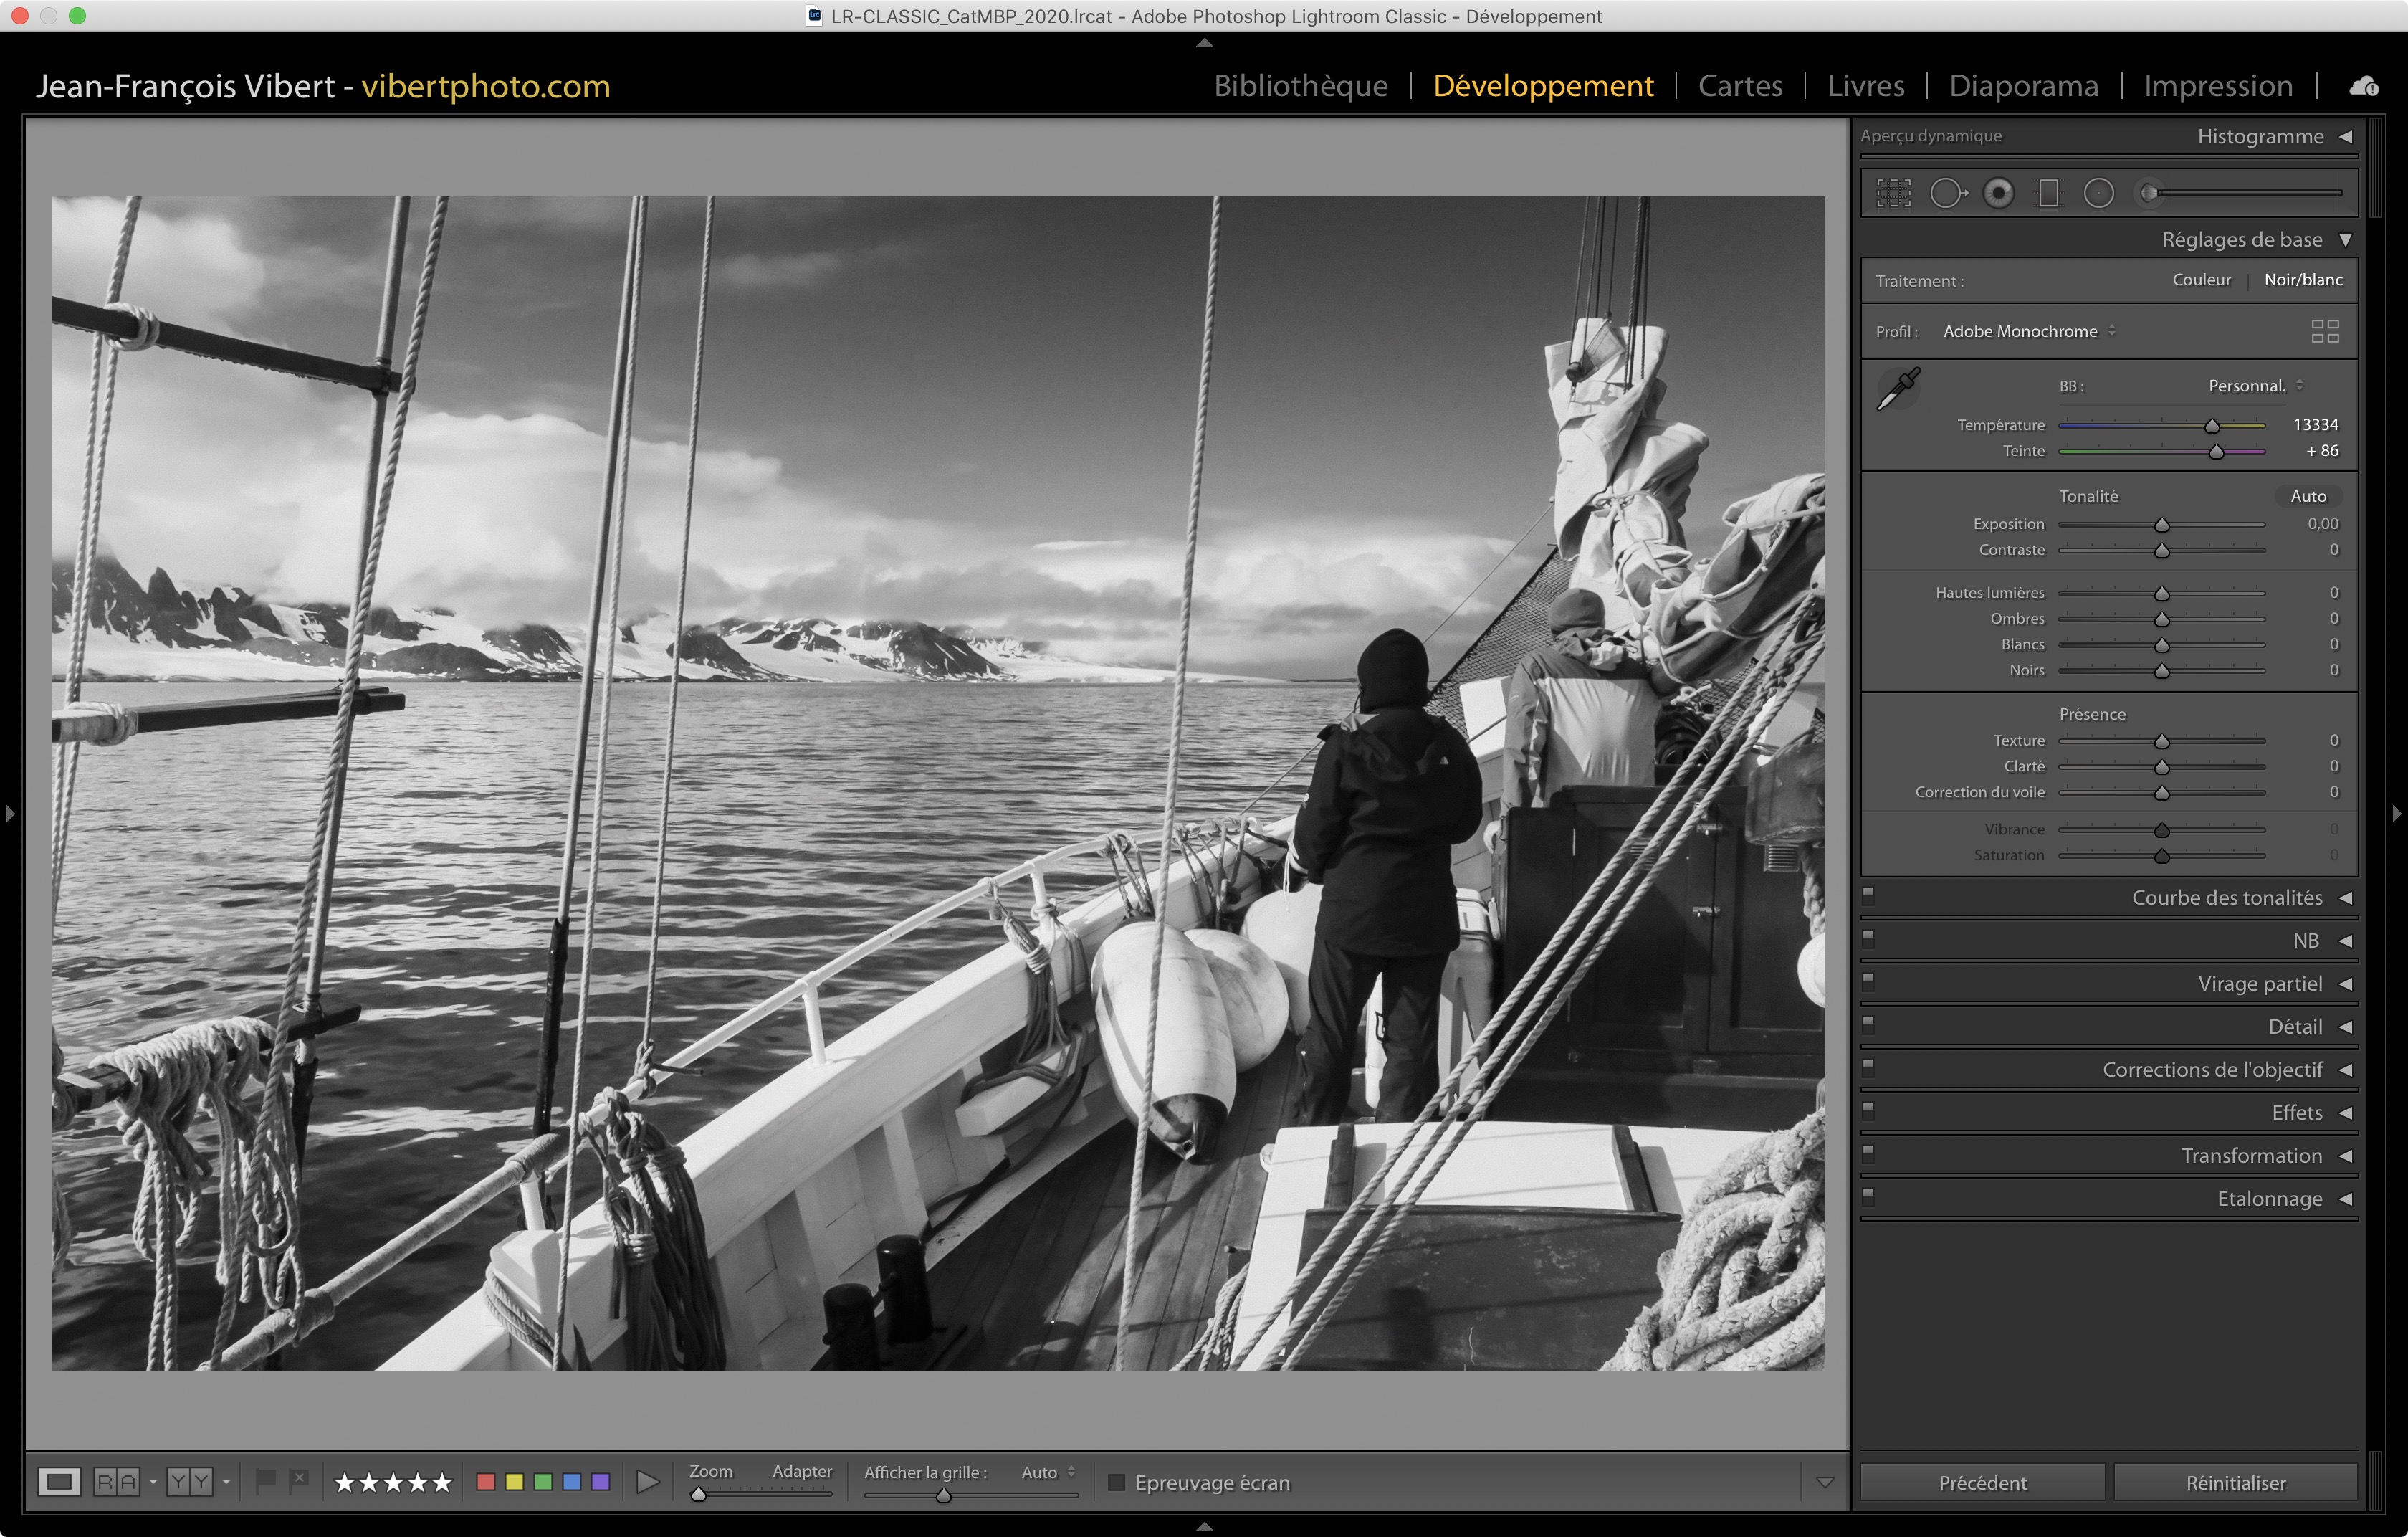
Task: Apply the red color label swatch
Action: point(486,1482)
